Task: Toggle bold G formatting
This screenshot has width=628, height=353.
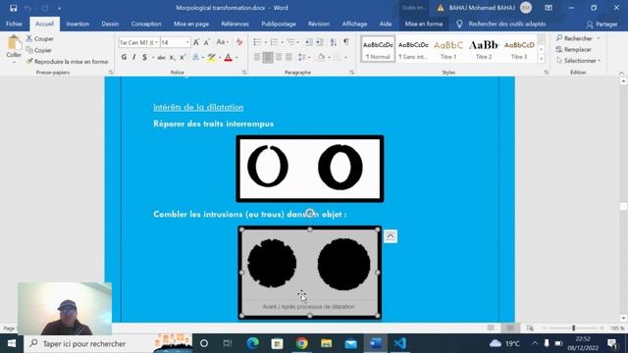Action: (x=124, y=57)
